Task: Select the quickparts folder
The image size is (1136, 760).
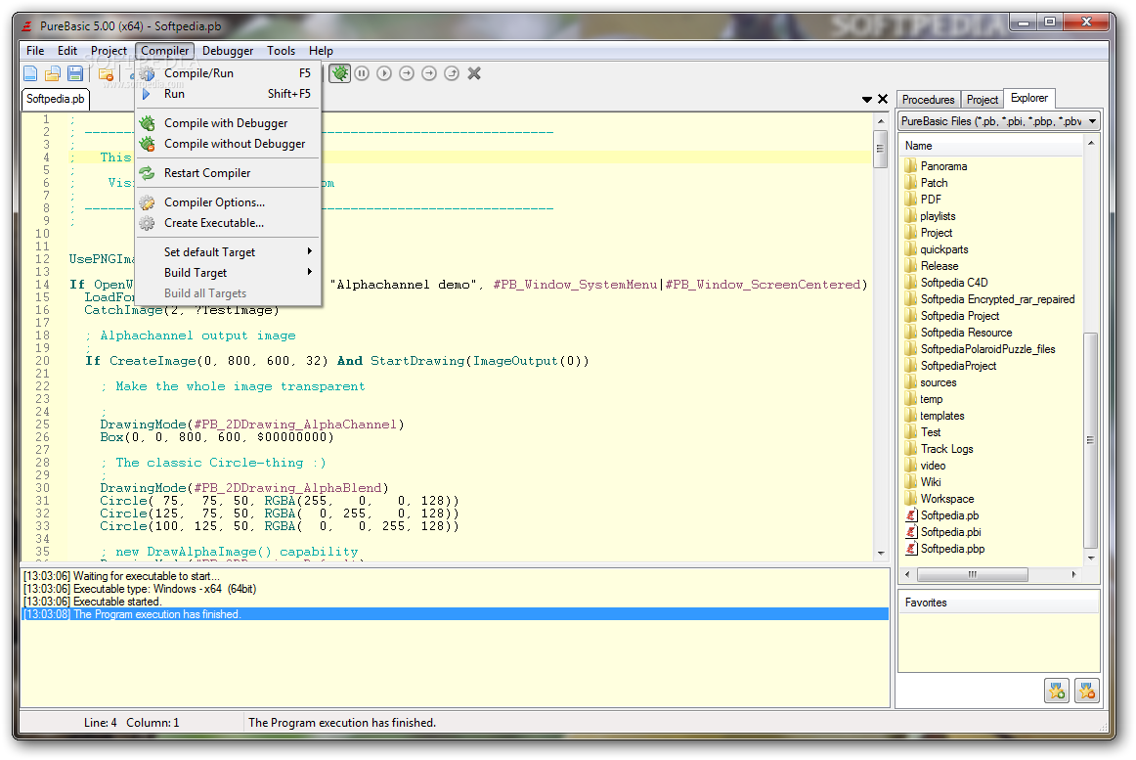Action: coord(944,249)
